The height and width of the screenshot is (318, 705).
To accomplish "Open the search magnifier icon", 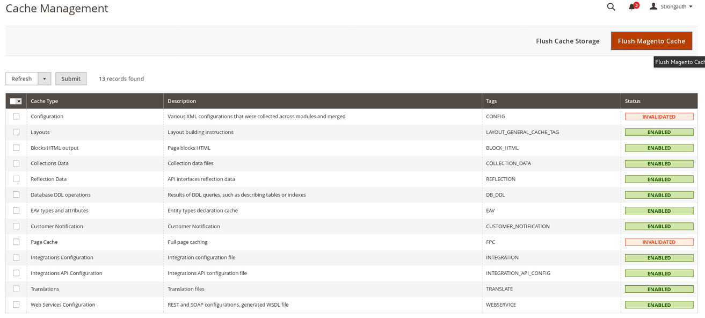I will pyautogui.click(x=611, y=7).
